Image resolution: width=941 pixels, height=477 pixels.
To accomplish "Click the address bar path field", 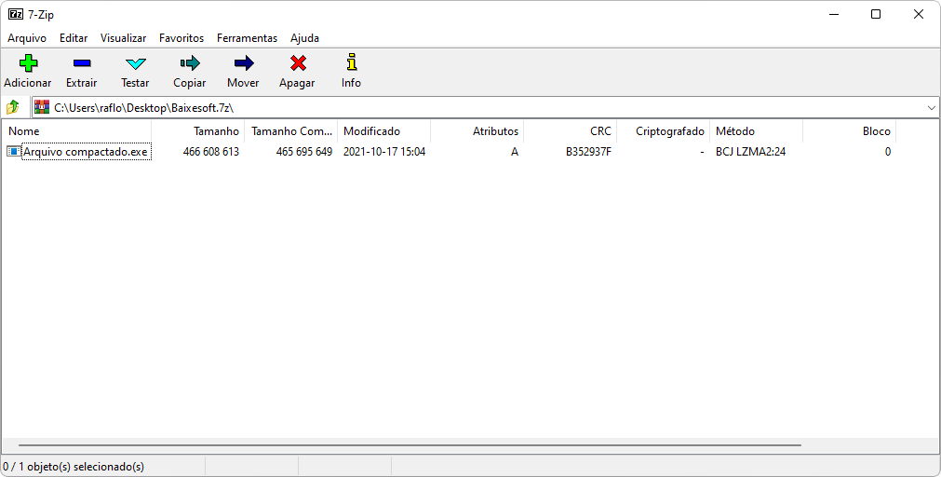I will pyautogui.click(x=465, y=108).
